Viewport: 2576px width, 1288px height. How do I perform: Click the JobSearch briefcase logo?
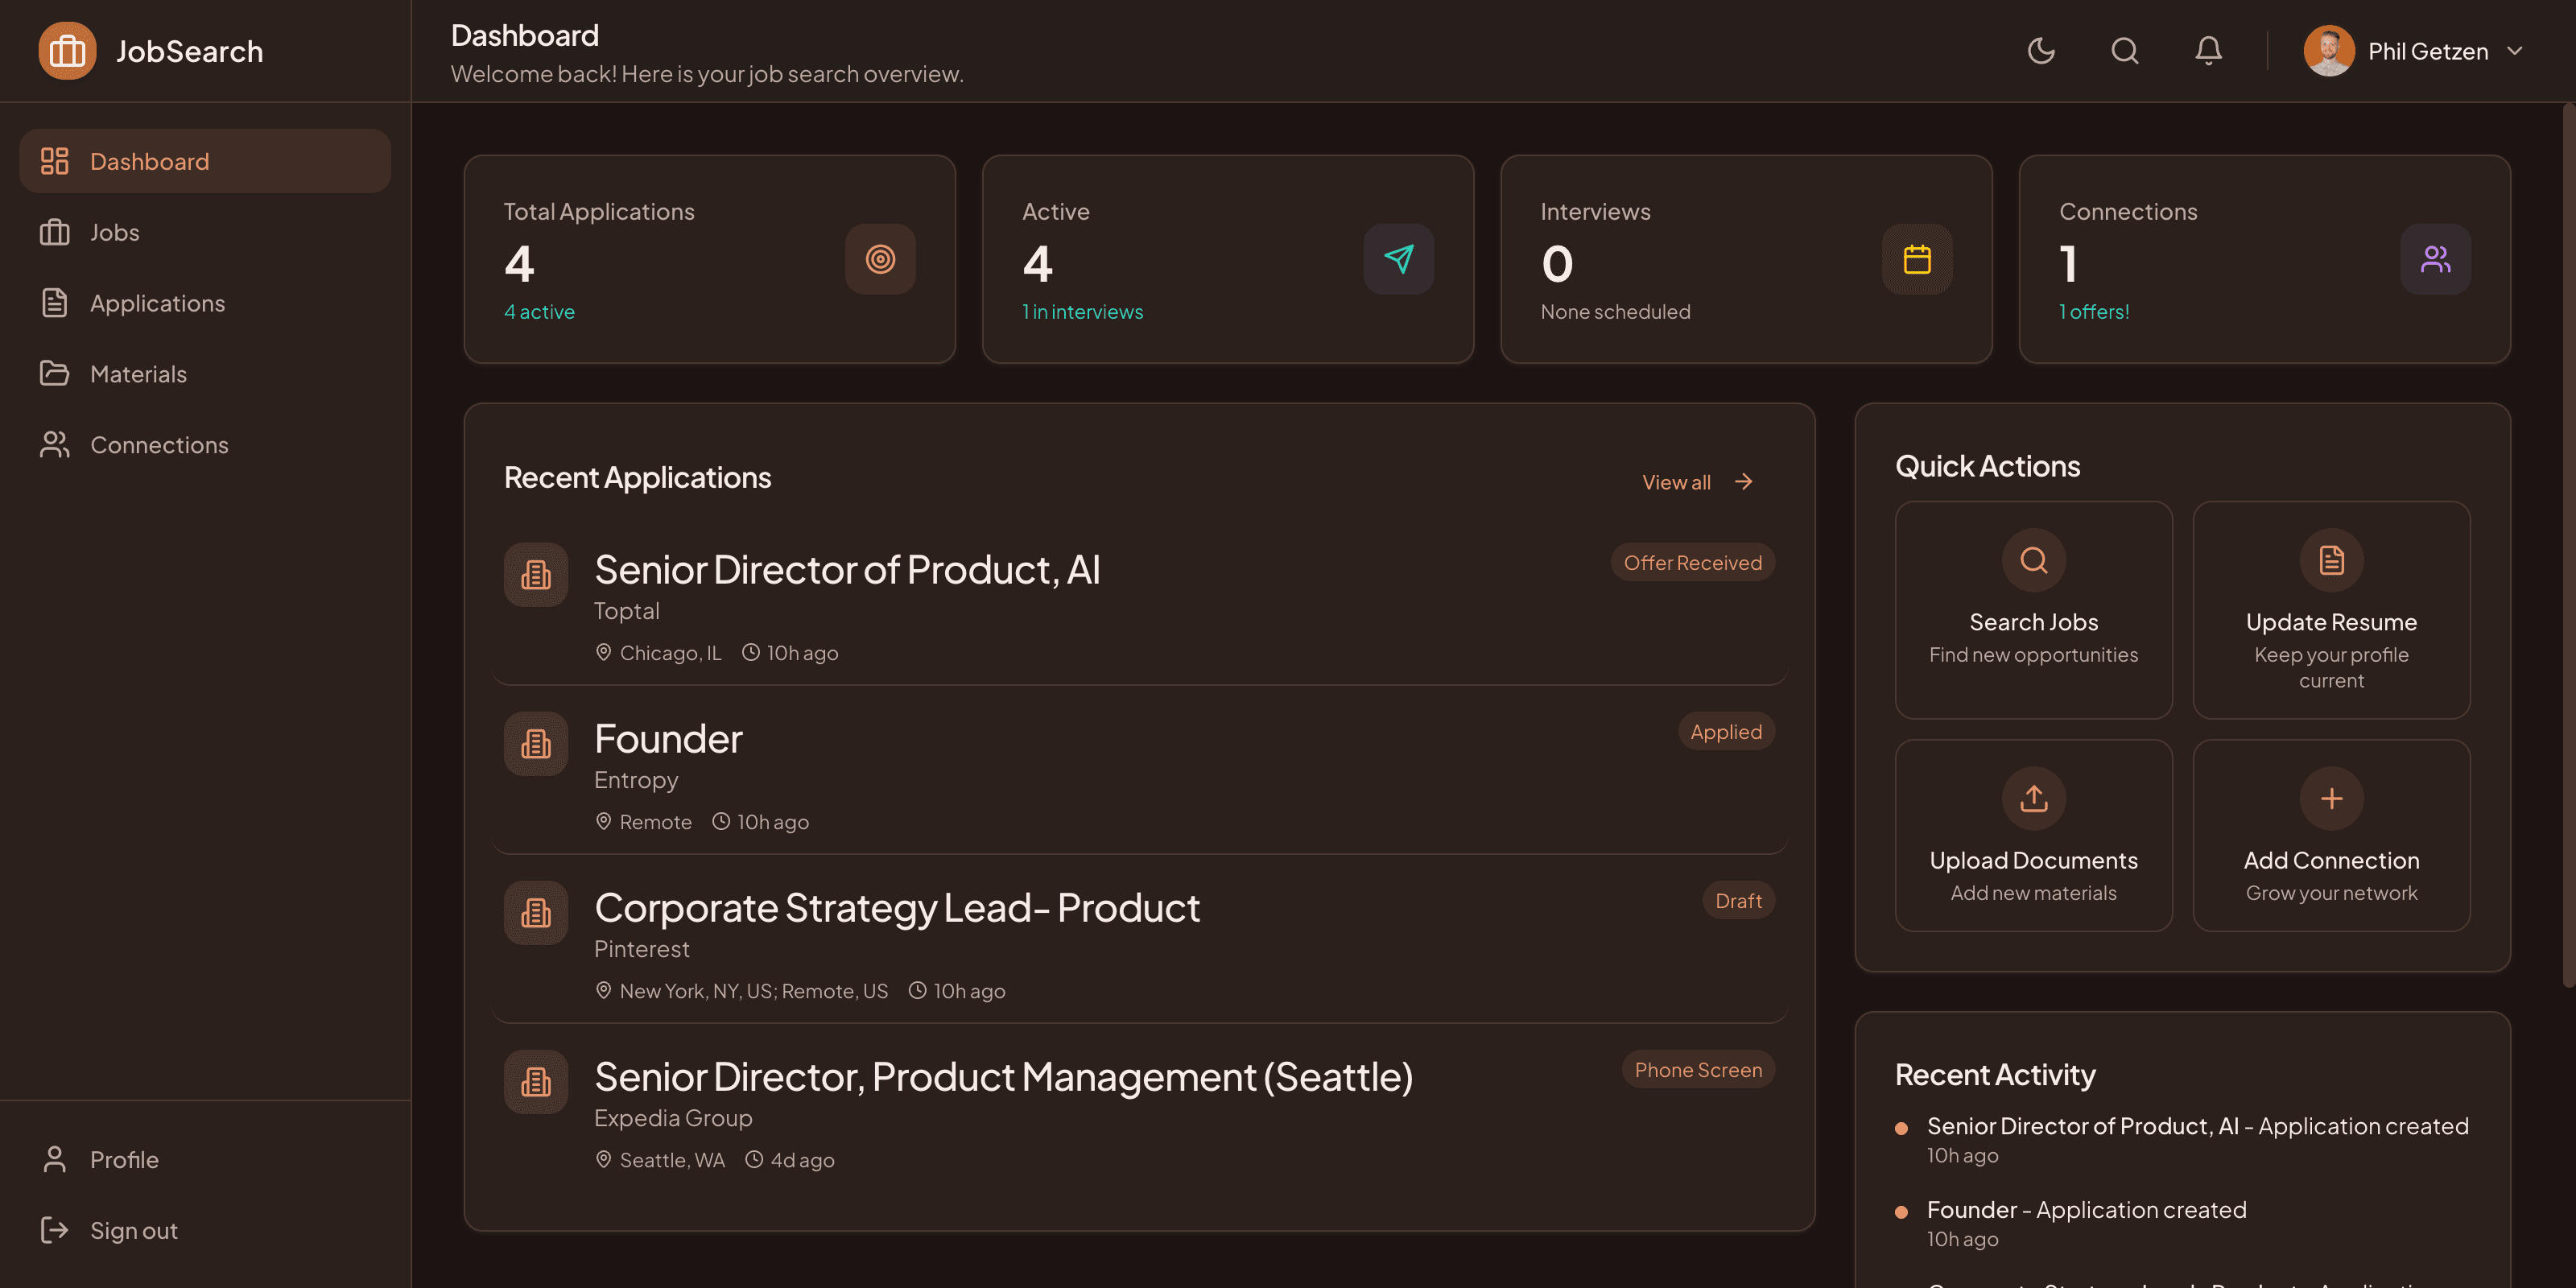pyautogui.click(x=66, y=50)
